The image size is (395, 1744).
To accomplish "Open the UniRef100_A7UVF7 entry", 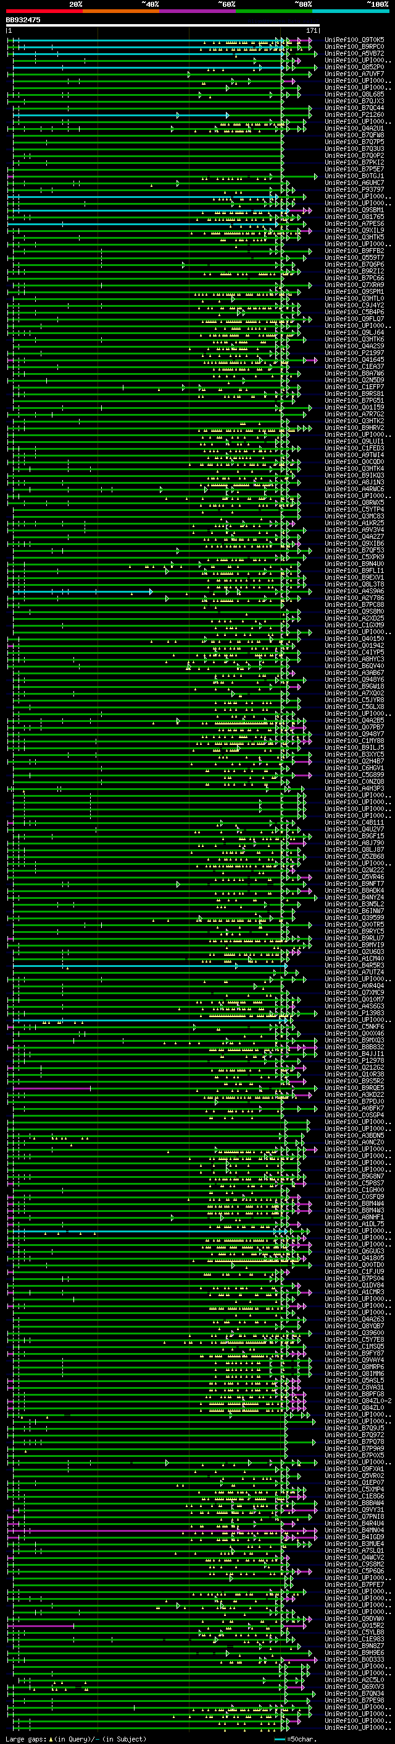I will pos(354,74).
